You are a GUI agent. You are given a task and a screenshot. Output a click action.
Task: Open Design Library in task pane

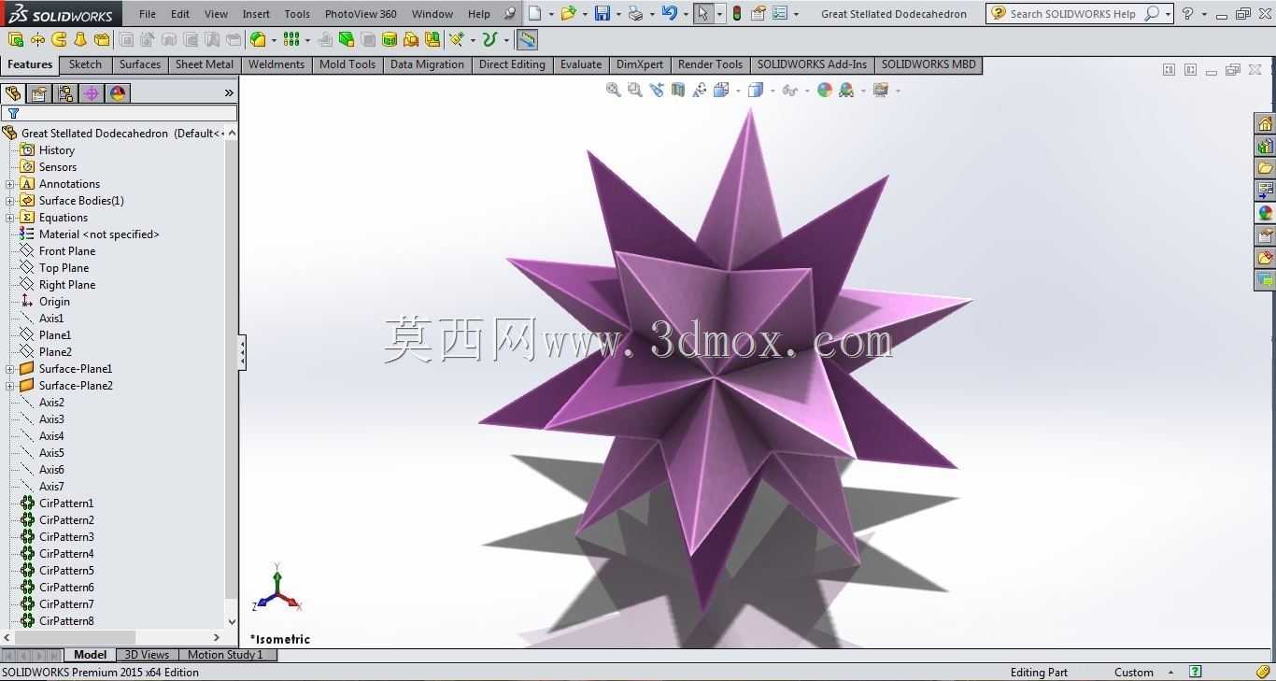tap(1265, 147)
